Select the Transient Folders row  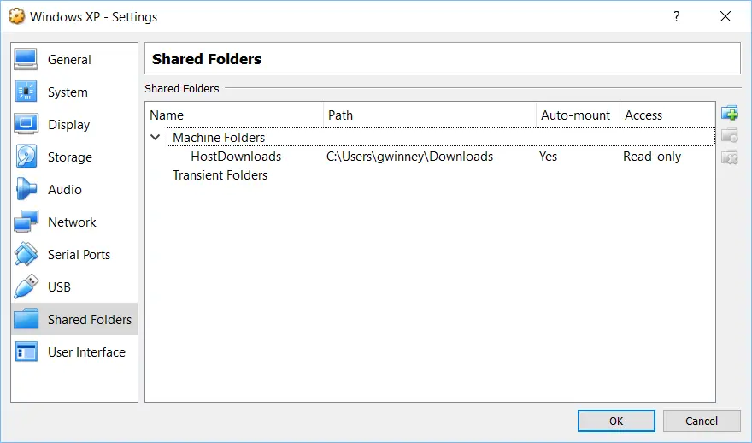220,175
